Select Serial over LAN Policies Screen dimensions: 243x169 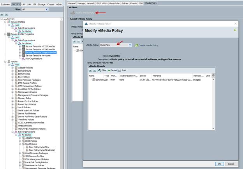28,111
